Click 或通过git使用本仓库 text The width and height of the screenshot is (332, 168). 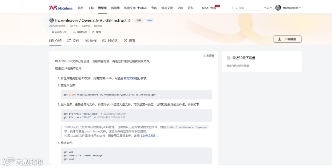[68, 68]
